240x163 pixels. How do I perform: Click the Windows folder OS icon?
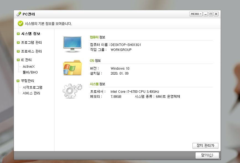coord(72,67)
